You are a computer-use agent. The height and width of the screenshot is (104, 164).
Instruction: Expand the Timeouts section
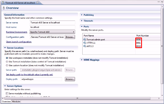tap(82, 21)
